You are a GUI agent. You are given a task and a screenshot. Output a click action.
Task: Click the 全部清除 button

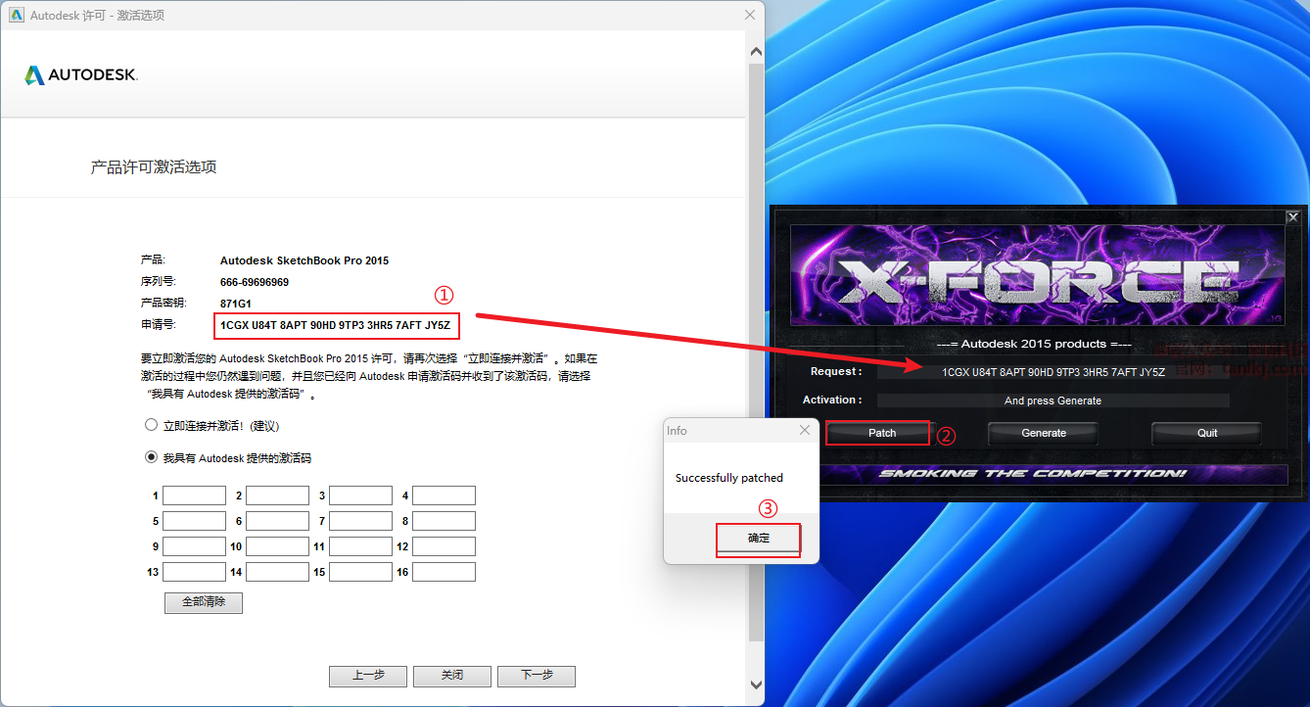(x=204, y=602)
